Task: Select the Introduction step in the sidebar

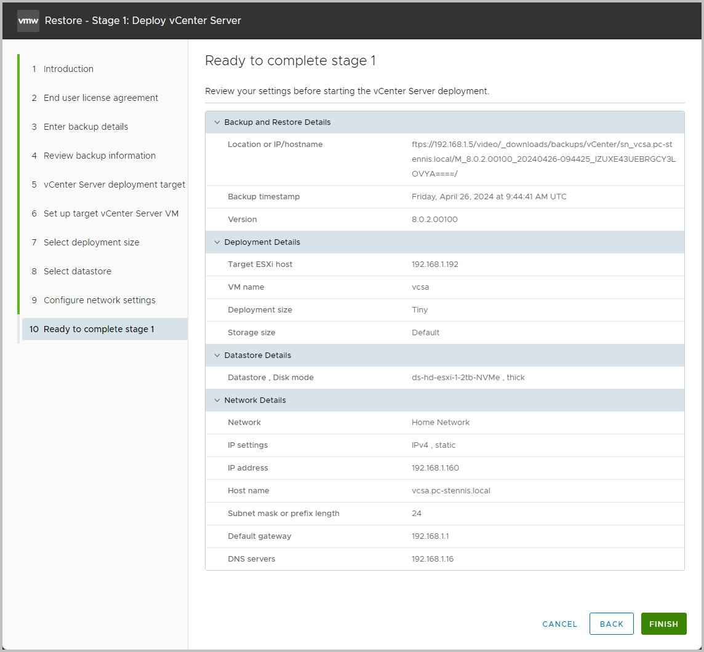Action: click(x=68, y=68)
